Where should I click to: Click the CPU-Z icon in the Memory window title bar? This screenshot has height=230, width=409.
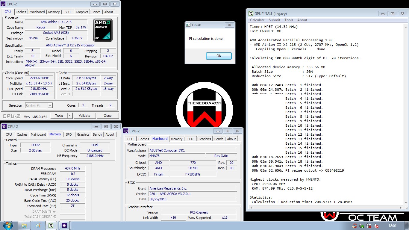(x=4, y=126)
